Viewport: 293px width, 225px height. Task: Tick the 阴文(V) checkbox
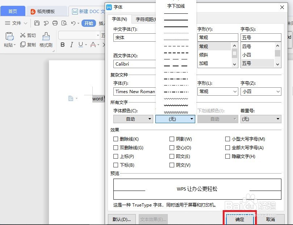[x=172, y=165]
